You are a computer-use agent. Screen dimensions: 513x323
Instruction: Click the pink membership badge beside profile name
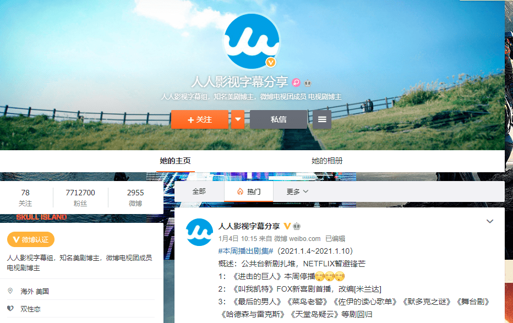(x=296, y=83)
